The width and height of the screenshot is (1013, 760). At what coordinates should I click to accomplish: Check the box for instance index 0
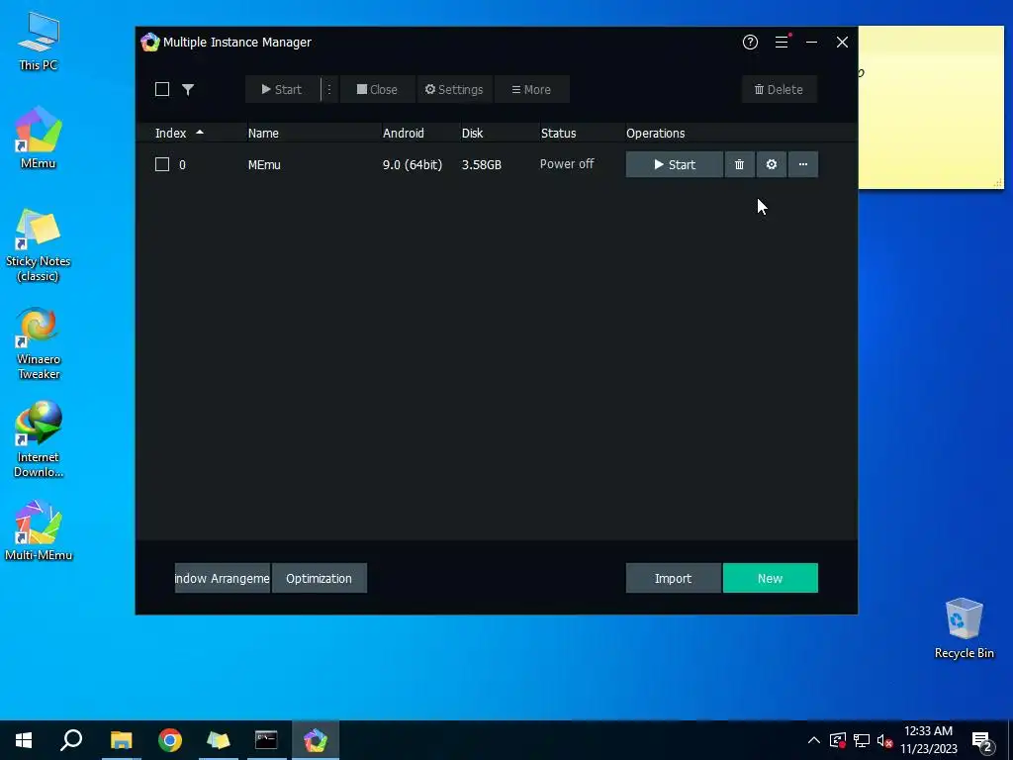tap(162, 164)
